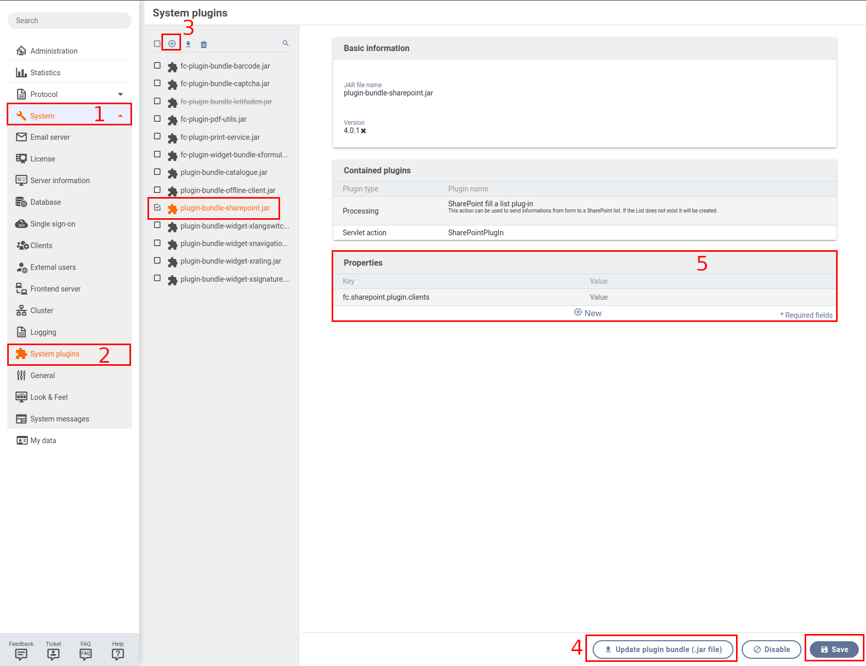The width and height of the screenshot is (866, 666).
Task: Open the Ticket icon in footer
Action: [53, 654]
